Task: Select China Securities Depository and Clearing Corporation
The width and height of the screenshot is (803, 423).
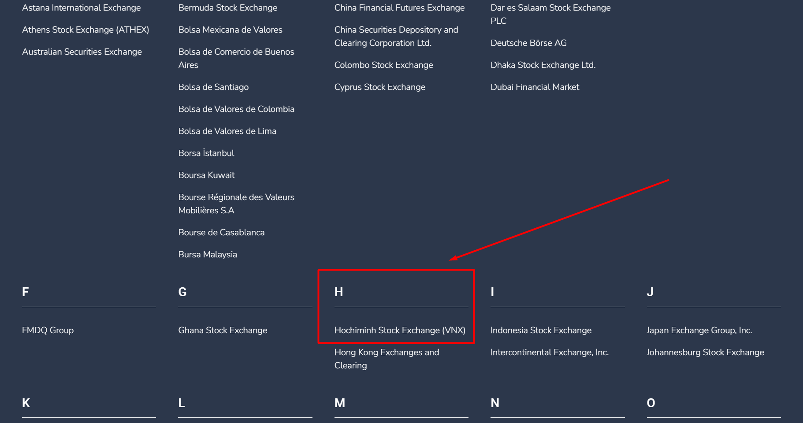Action: pos(396,36)
